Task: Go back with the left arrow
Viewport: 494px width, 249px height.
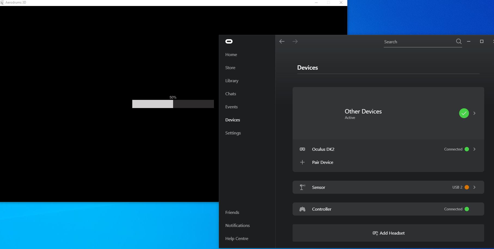Action: point(282,41)
